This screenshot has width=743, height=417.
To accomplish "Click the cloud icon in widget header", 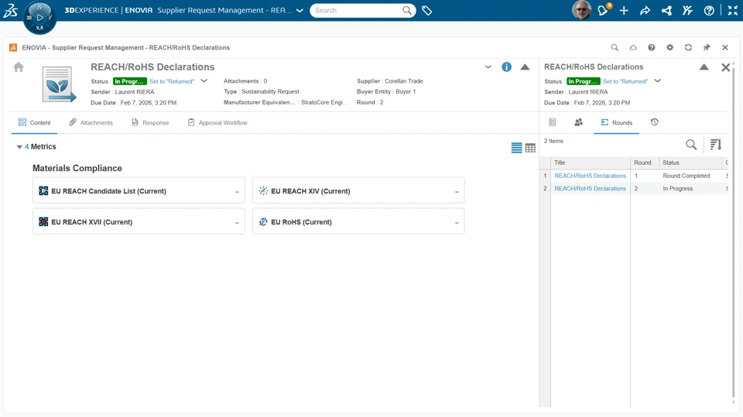I will (x=633, y=47).
